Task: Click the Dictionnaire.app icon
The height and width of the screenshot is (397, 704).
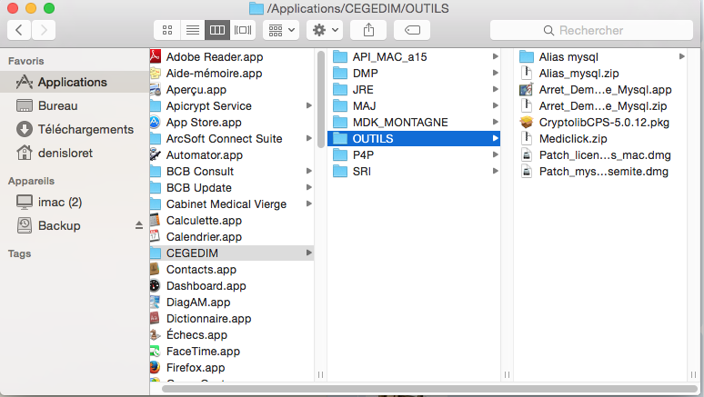Action: point(156,318)
